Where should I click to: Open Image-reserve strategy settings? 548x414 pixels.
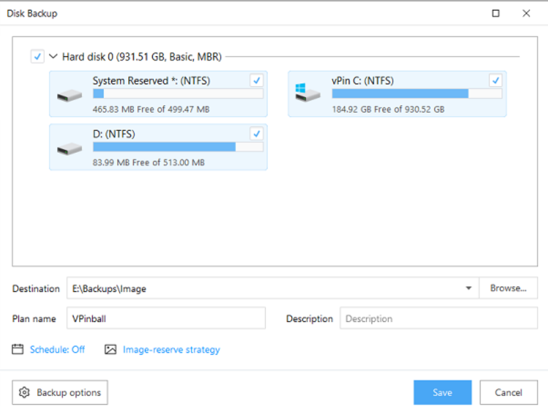[171, 350]
